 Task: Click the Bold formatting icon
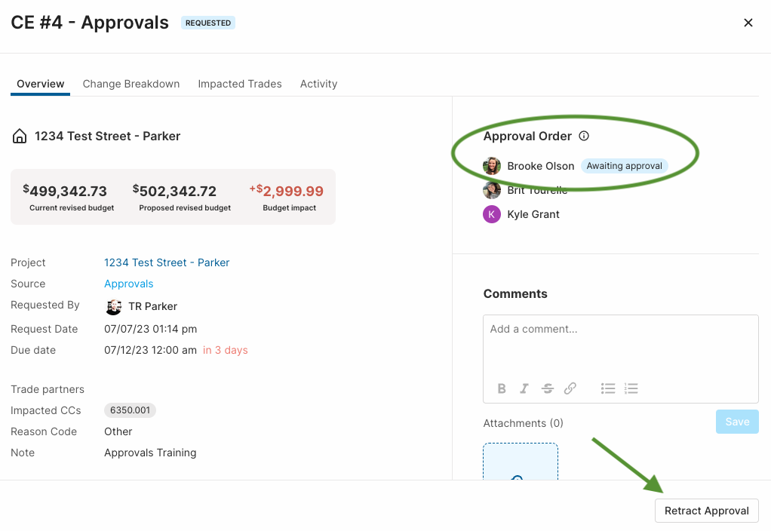[502, 388]
